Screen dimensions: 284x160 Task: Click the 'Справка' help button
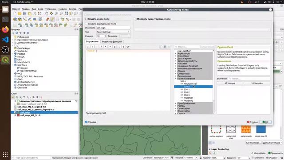[x=91, y=122]
